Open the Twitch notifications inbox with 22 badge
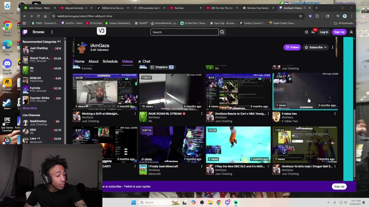This screenshot has width=369, height=207. coord(313,32)
